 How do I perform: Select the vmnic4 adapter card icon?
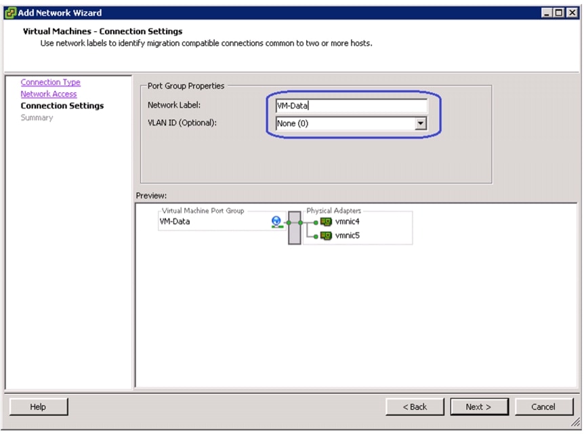(x=326, y=222)
